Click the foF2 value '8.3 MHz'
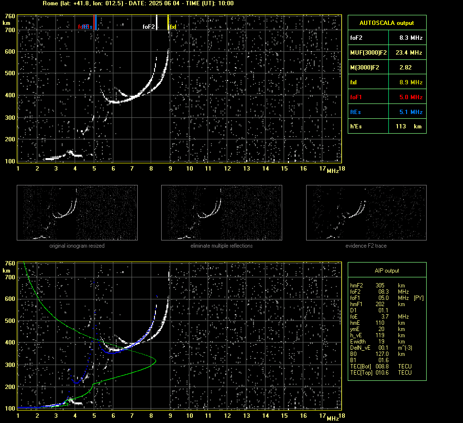Viewport: 463px width, 423px height. click(411, 38)
